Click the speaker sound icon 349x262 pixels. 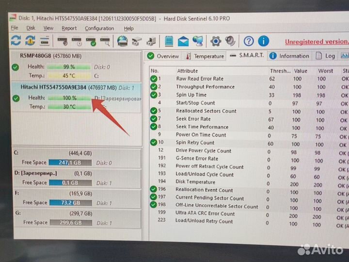point(230,41)
